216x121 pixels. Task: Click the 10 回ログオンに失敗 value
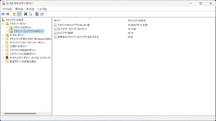[138, 25]
